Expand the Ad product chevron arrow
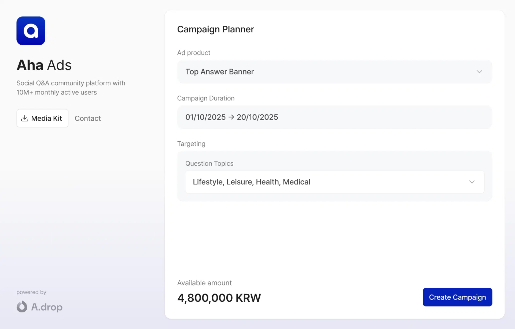 point(479,72)
